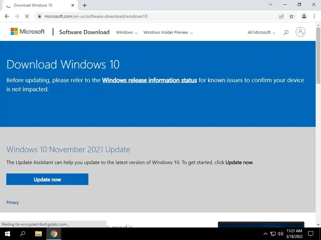The width and height of the screenshot is (321, 240).
Task: Open the taskbar clock and date
Action: click(x=294, y=234)
